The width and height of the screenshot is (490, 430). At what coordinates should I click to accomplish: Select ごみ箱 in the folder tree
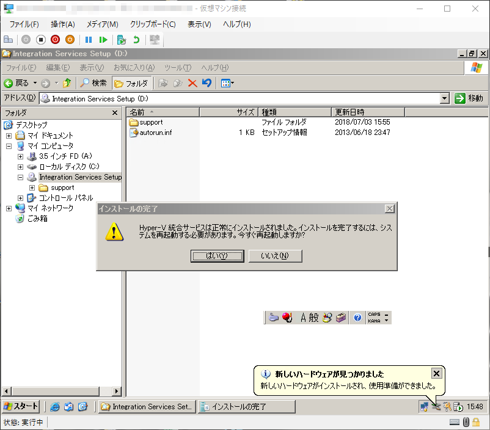(37, 219)
